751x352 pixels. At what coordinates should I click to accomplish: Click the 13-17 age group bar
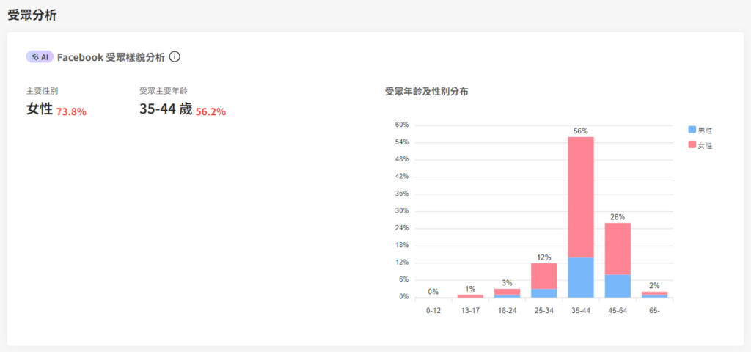471,296
